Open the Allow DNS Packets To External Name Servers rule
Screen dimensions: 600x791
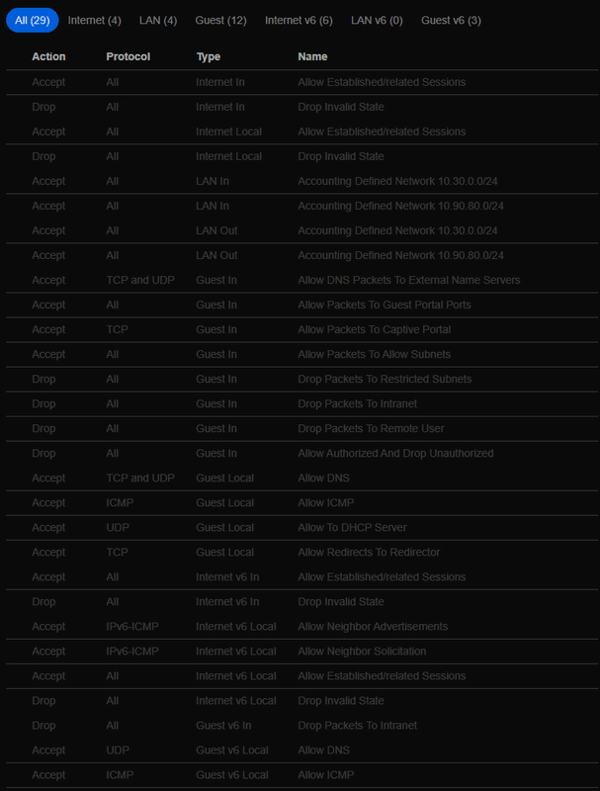pyautogui.click(x=409, y=280)
